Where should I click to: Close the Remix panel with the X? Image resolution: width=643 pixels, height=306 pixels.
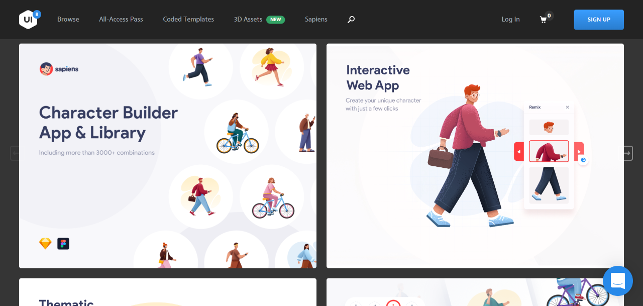point(567,107)
